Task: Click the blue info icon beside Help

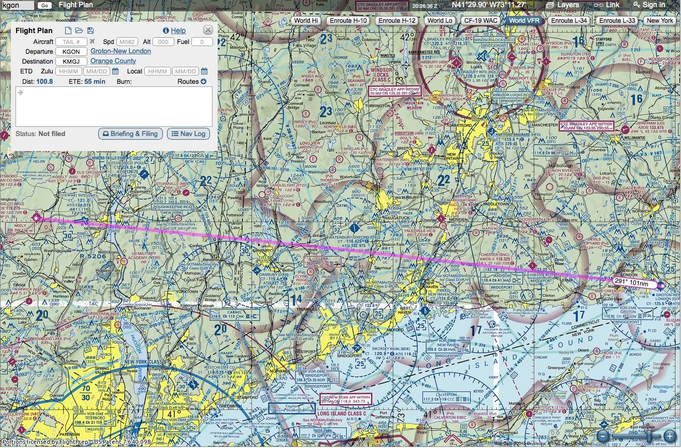Action: 166,31
